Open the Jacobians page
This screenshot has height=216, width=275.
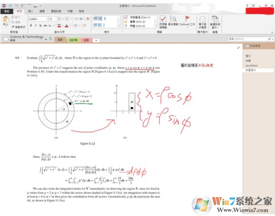tap(251, 65)
